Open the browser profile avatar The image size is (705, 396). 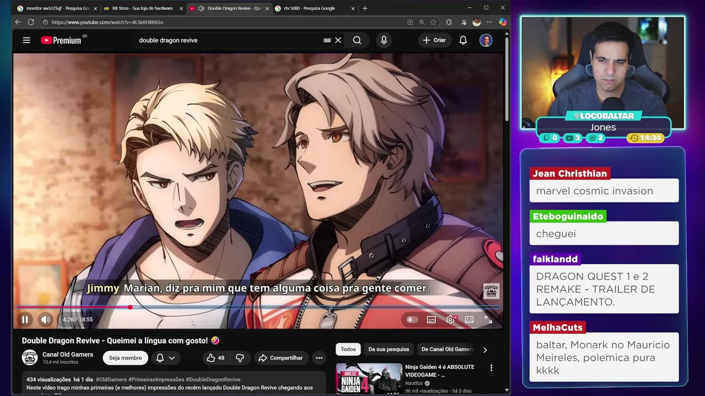pos(476,22)
